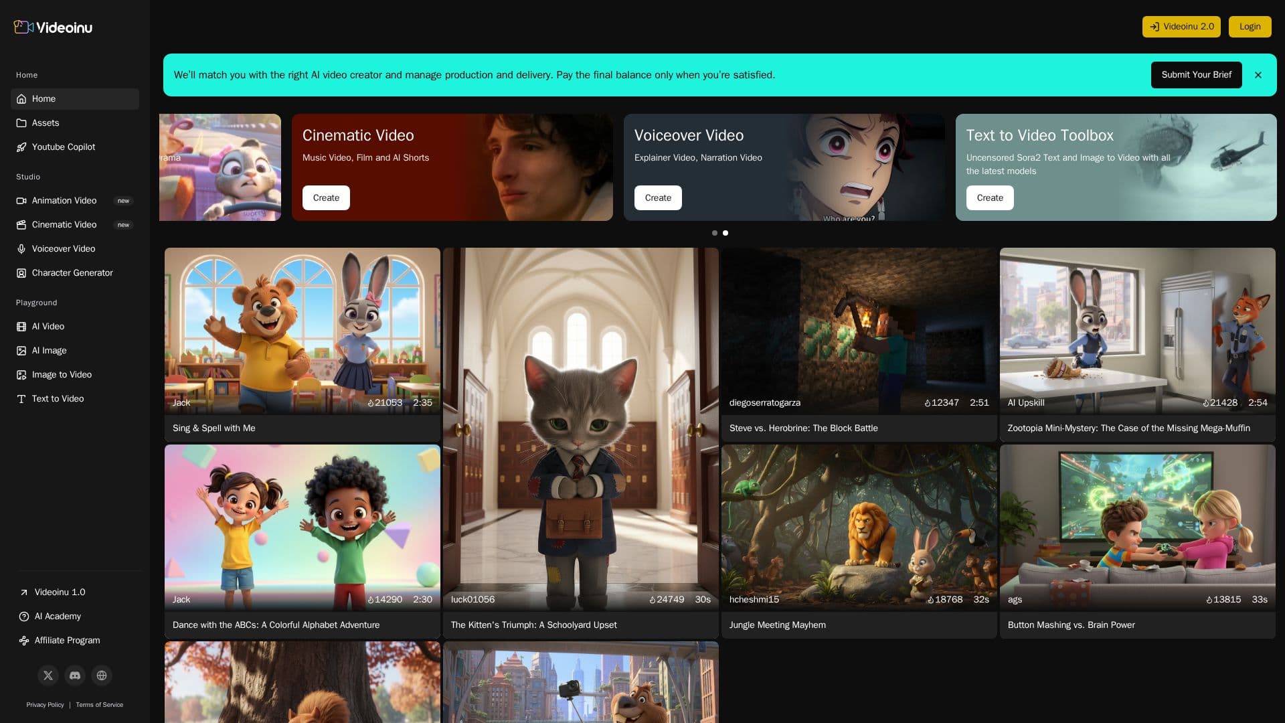Click the Videoinu logo
Image resolution: width=1285 pixels, height=723 pixels.
53,27
